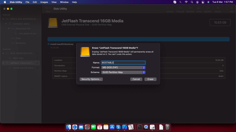Viewport: 236px width, 132px height.
Task: Open Terminal from the Dock
Action: click(x=140, y=127)
